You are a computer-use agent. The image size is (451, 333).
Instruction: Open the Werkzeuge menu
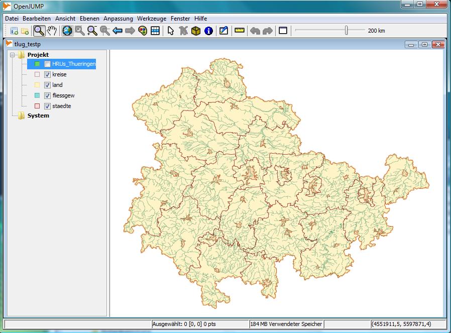(x=152, y=18)
